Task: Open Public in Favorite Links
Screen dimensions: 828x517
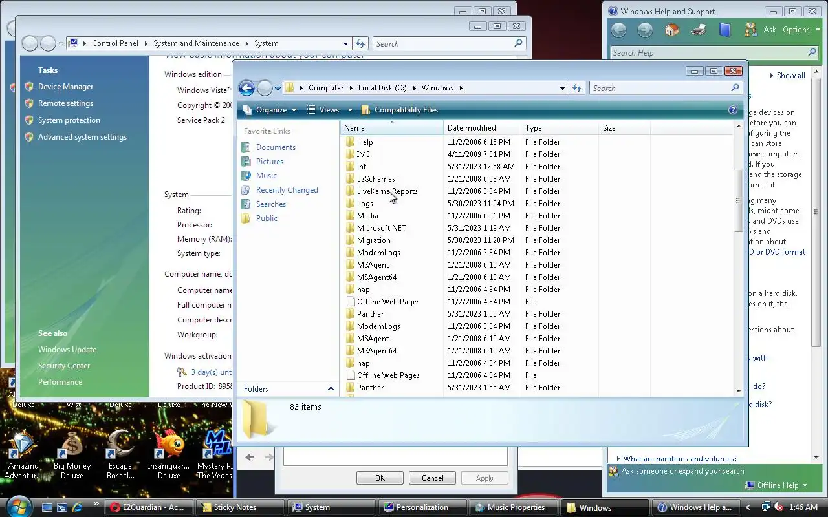Action: [267, 218]
